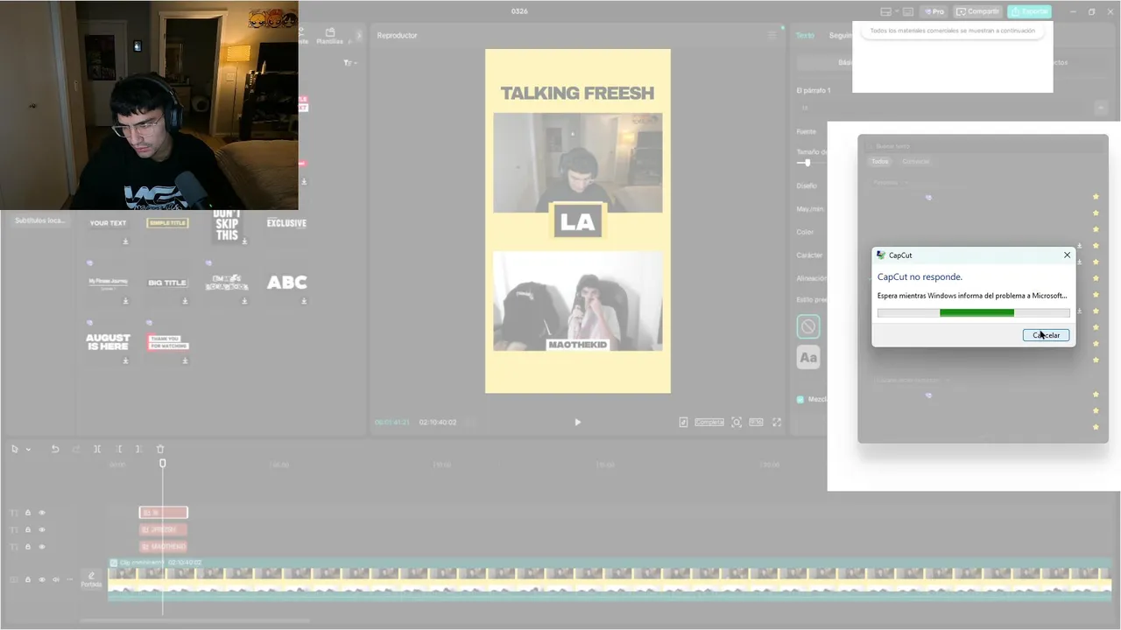
Task: Toggle visibility eye of the main video track
Action: click(41, 579)
